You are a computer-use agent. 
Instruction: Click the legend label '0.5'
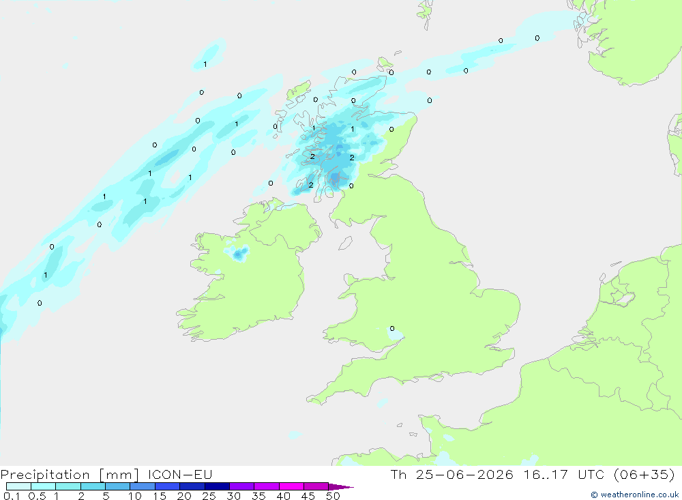[x=37, y=496]
